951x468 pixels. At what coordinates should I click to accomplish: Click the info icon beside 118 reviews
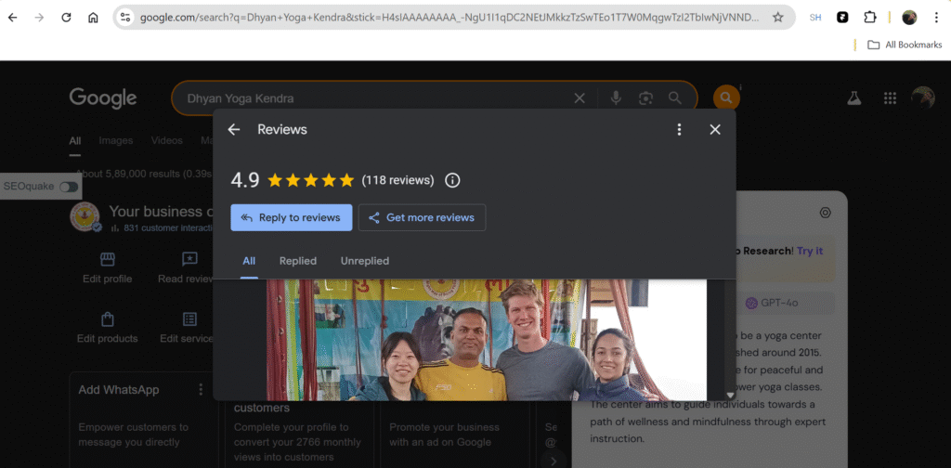pyautogui.click(x=452, y=180)
